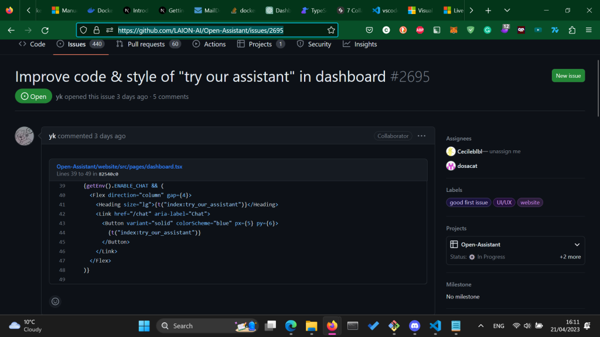This screenshot has width=600, height=337.
Task: Click the 'unassign me' link
Action: pos(504,152)
